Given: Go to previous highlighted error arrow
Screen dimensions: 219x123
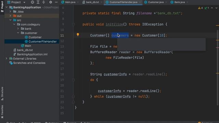Looking at the screenshot, I should point(212,8).
